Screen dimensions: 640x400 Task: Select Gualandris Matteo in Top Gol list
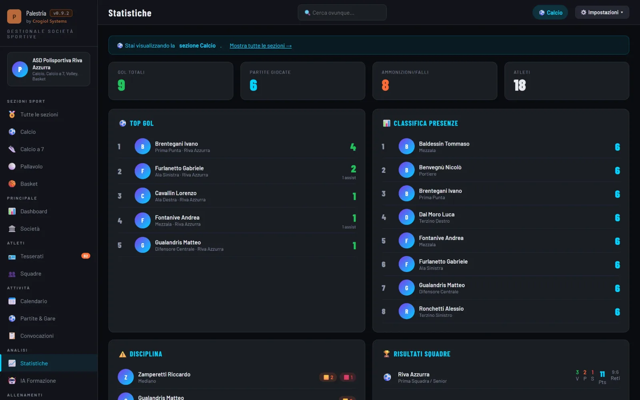237,245
